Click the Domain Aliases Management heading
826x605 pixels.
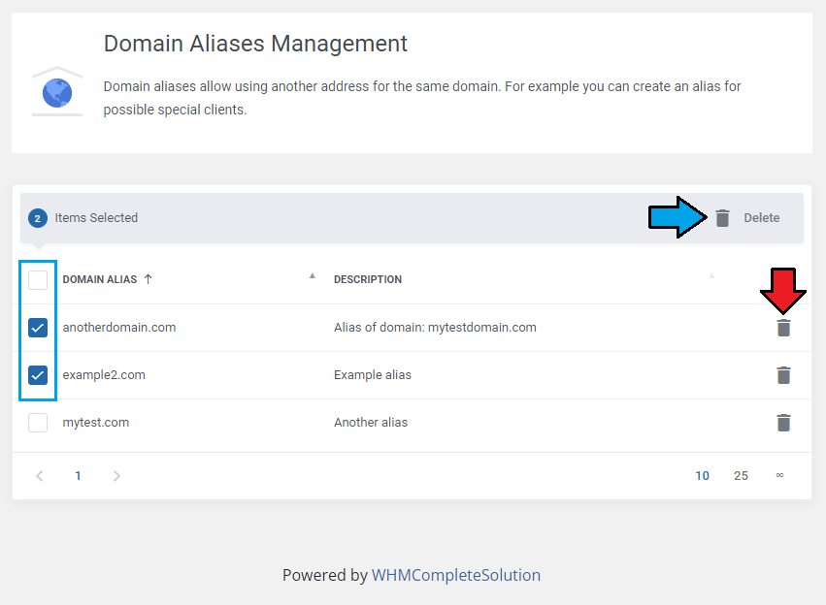pos(255,44)
